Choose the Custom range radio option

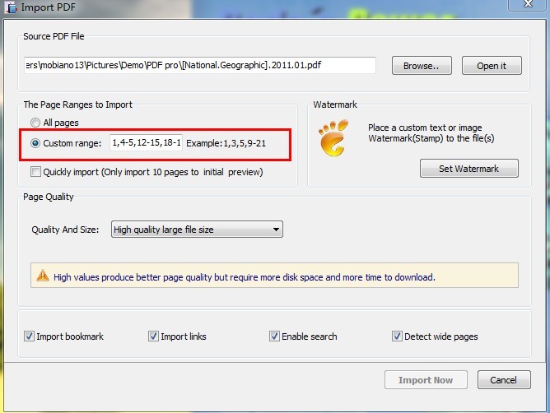tap(35, 143)
